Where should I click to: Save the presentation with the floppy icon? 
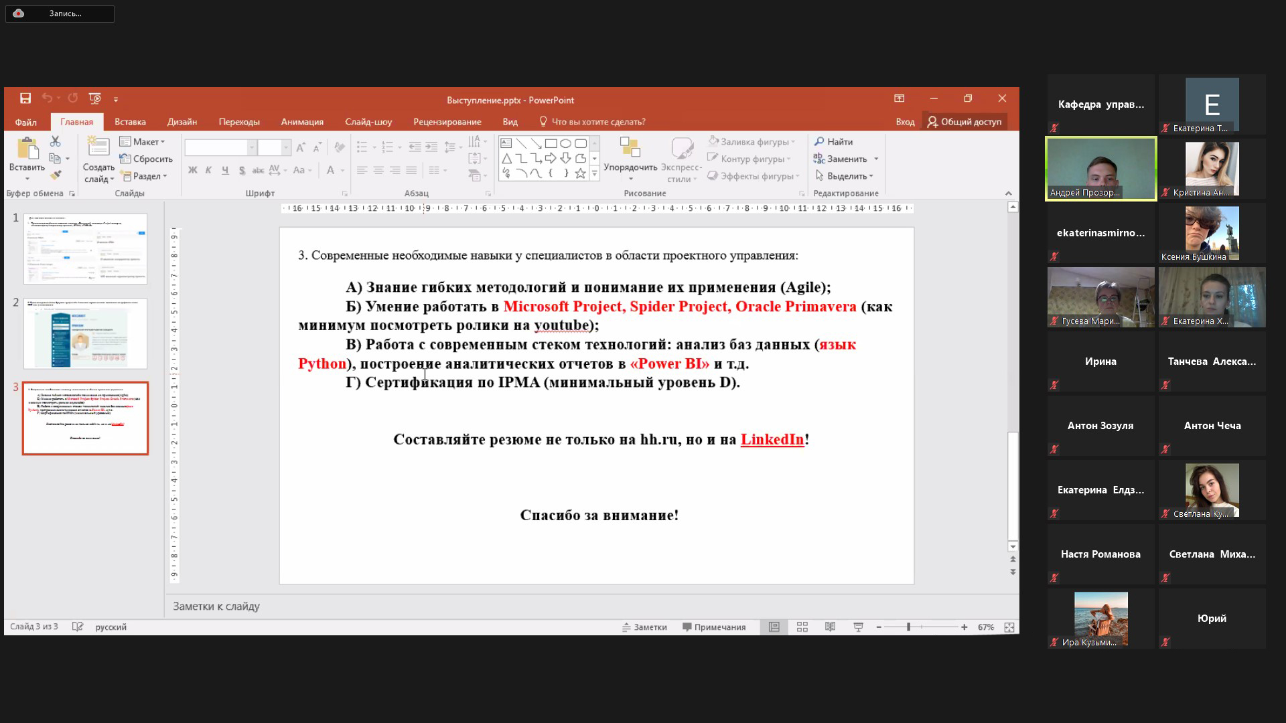tap(25, 99)
